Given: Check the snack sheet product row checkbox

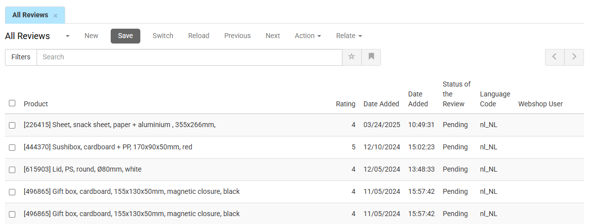Looking at the screenshot, I should pos(12,125).
